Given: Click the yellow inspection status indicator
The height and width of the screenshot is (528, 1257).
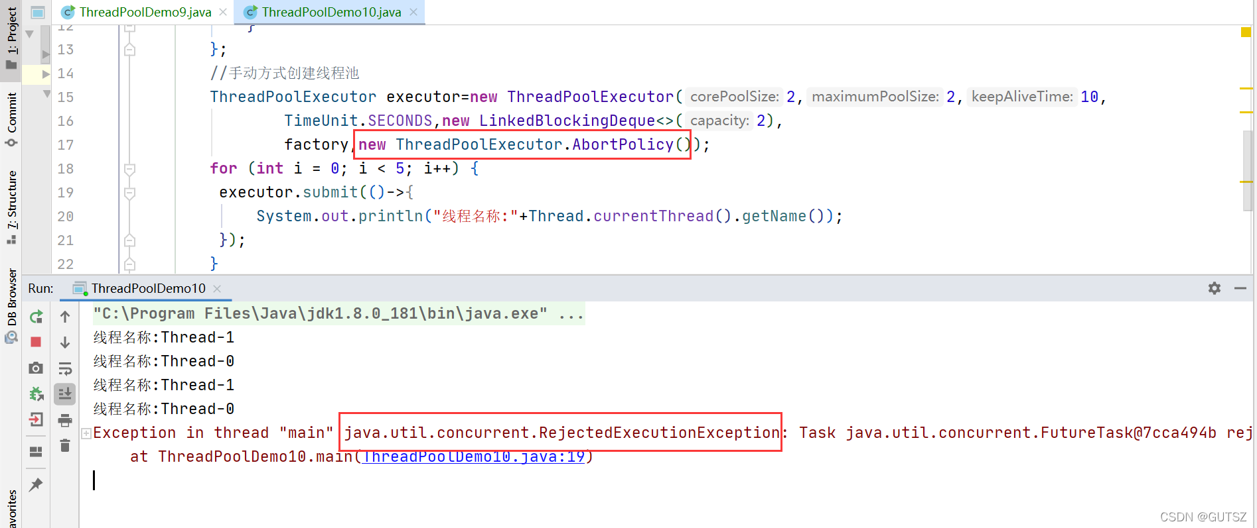Looking at the screenshot, I should [x=1246, y=32].
